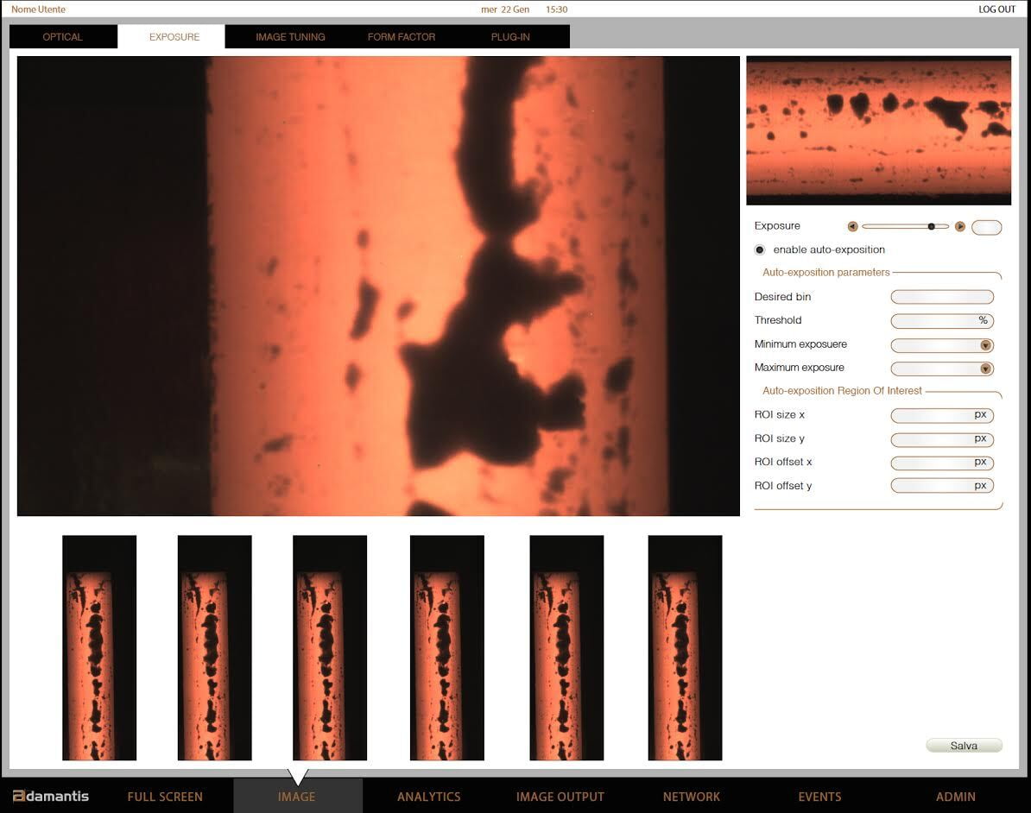Click the '15:30' time text
This screenshot has width=1031, height=813.
[x=556, y=9]
